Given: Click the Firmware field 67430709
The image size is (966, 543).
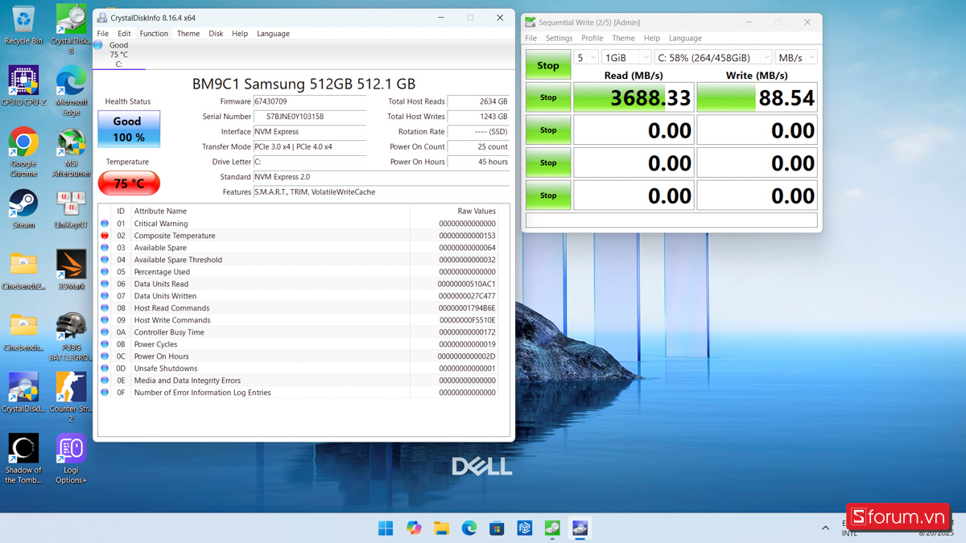Looking at the screenshot, I should [x=310, y=102].
